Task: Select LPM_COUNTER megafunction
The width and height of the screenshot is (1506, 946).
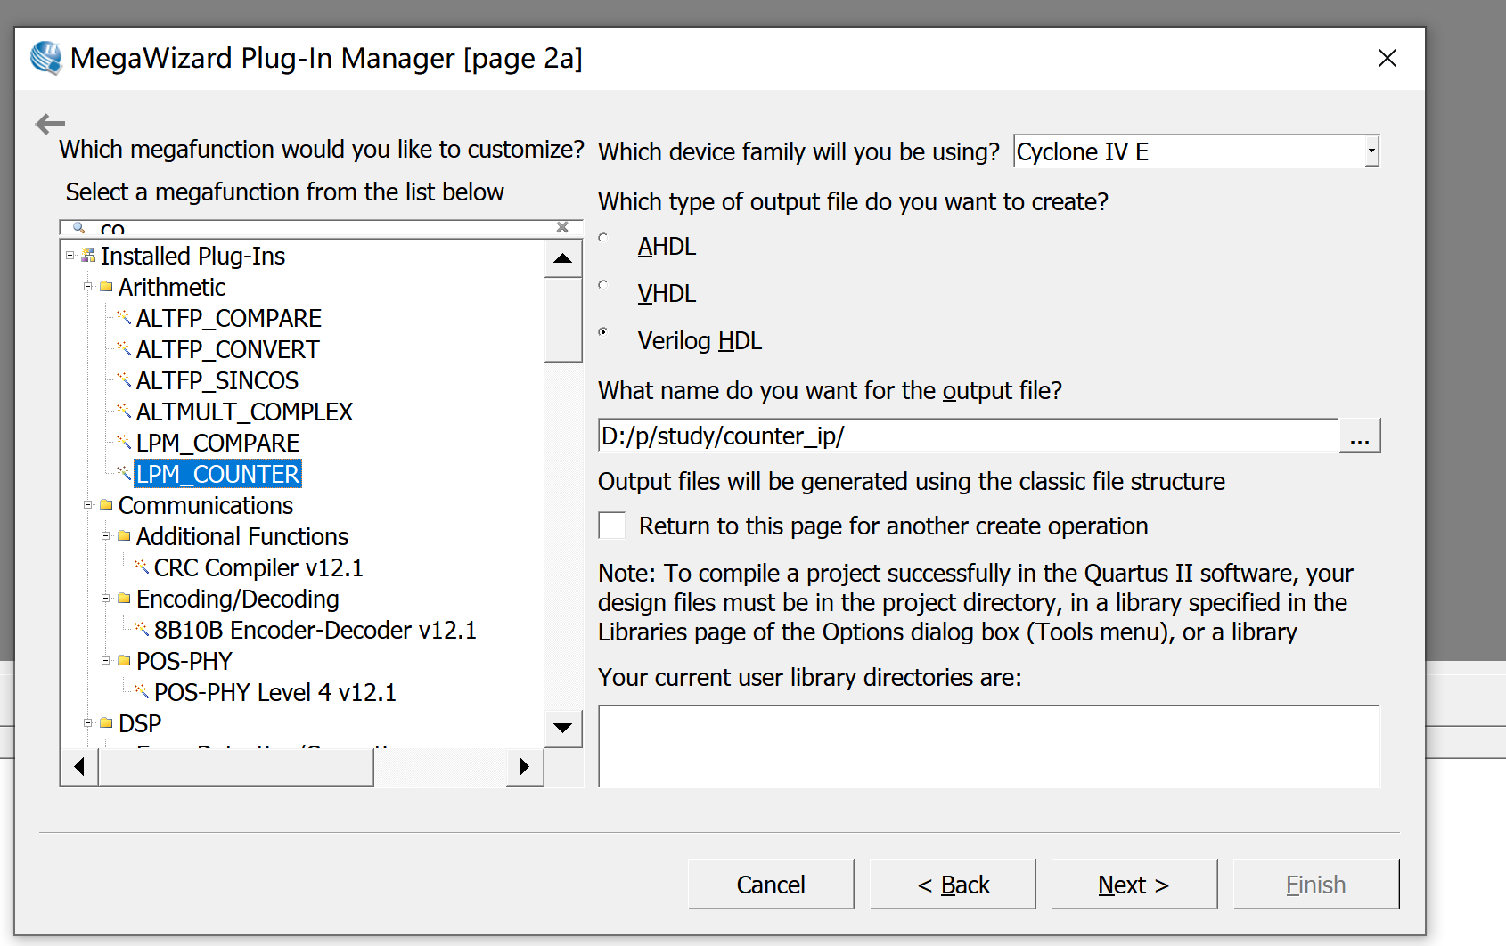Action: [218, 474]
